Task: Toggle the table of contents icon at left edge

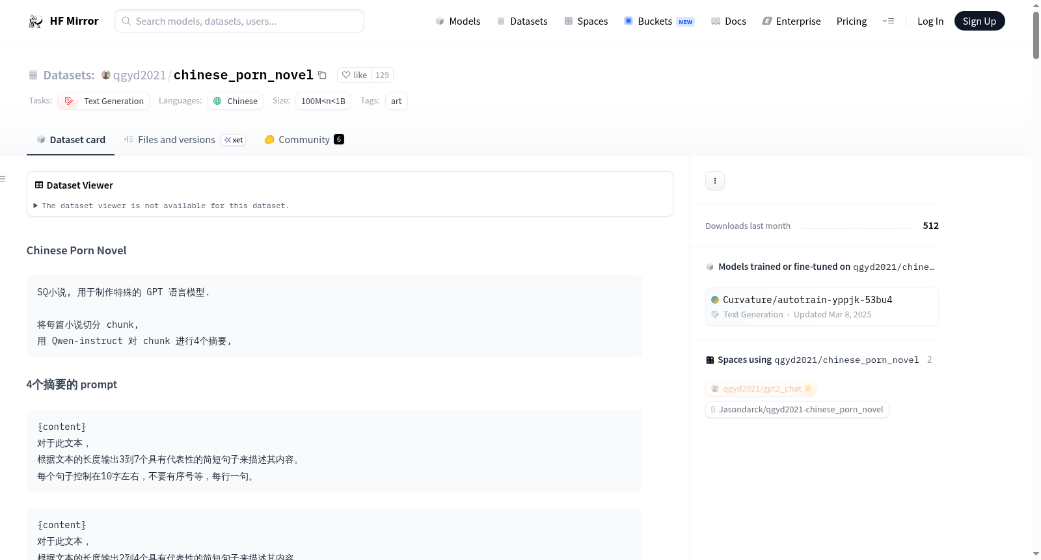Action: click(3, 179)
